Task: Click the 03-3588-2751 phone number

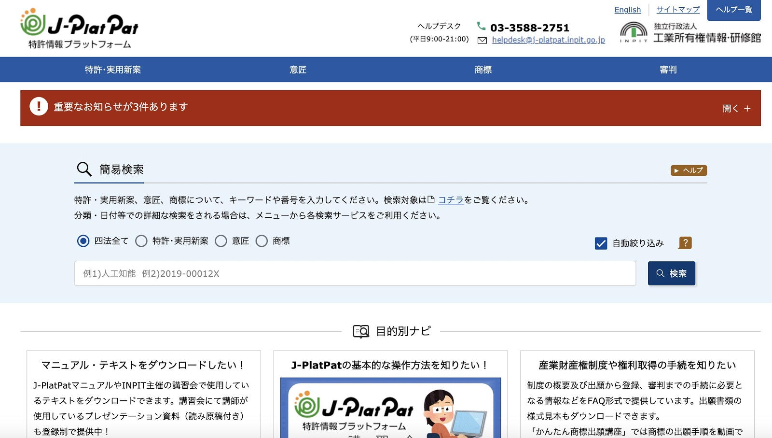Action: coord(530,28)
